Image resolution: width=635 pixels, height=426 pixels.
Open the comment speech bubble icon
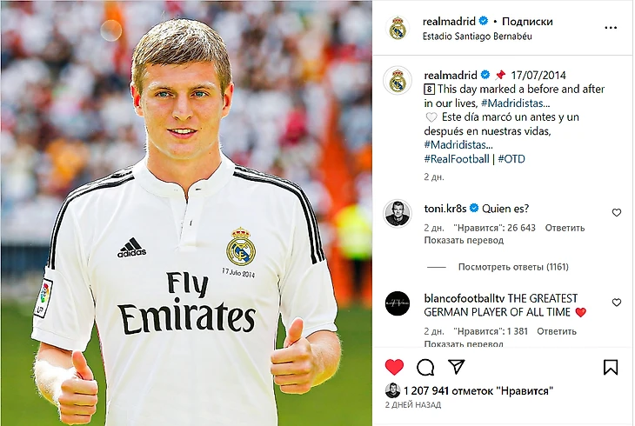[x=425, y=367]
